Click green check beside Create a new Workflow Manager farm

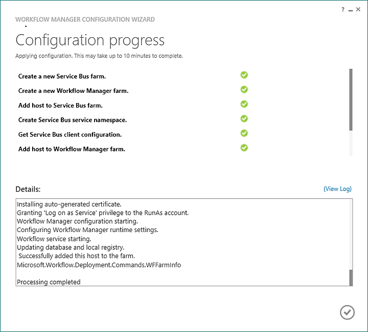pyautogui.click(x=244, y=90)
